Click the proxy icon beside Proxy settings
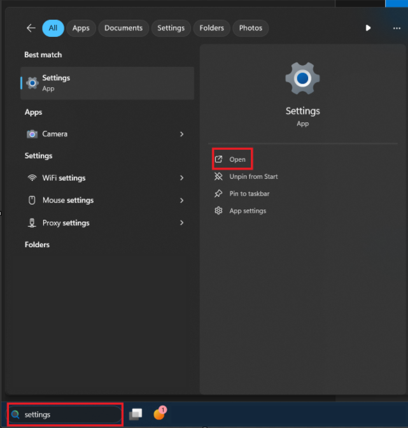408x428 pixels. [32, 223]
